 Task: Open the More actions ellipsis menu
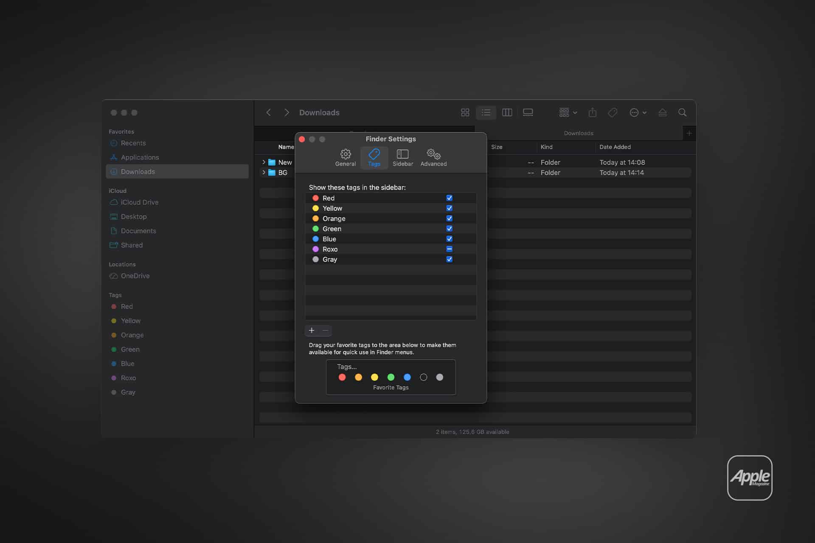click(x=638, y=112)
